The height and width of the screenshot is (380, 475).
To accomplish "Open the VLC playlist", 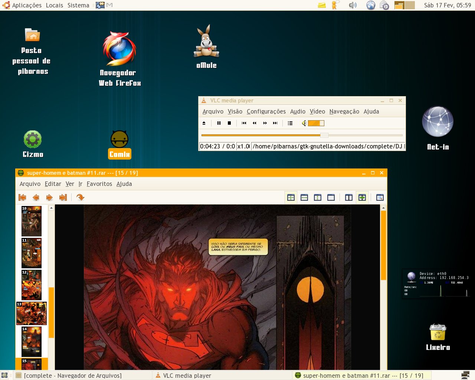I will [290, 123].
